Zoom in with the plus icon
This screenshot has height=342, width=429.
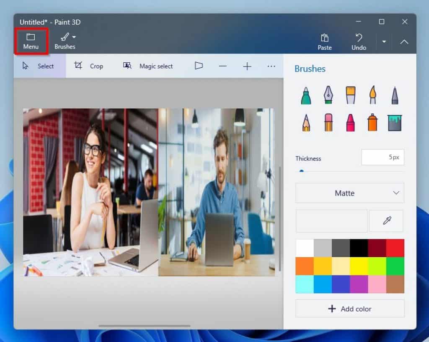click(x=247, y=66)
